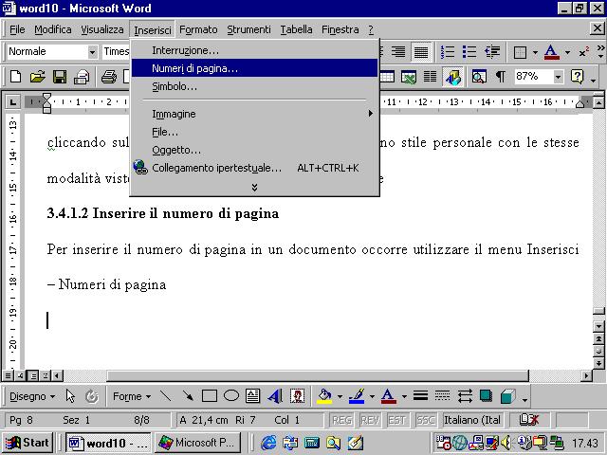The image size is (607, 455).
Task: Open the Normale style dropdown
Action: (92, 52)
